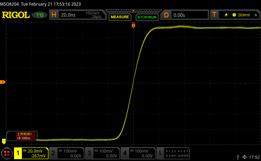This screenshot has width=261, height=161.
Task: Tap the T'D trigger status indicator
Action: 40,15
